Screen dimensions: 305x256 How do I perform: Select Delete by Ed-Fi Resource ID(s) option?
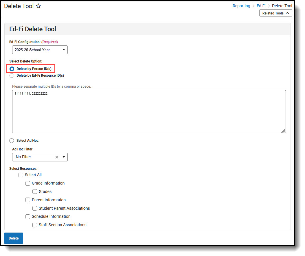coord(12,75)
